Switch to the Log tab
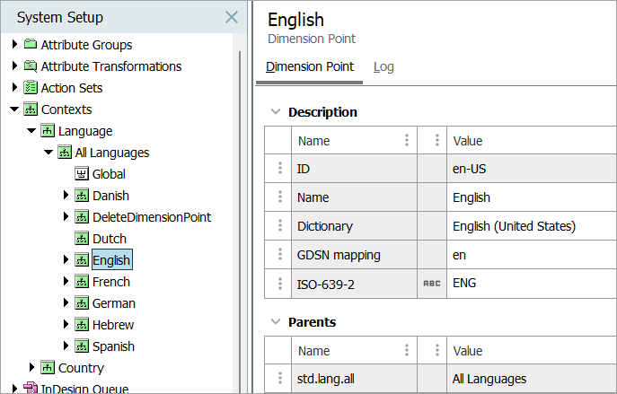617x394 pixels. click(383, 67)
